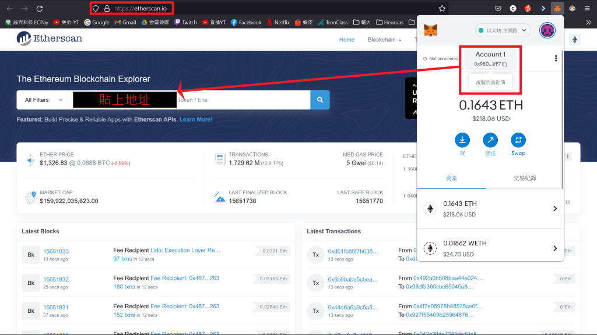
Task: Open To address 0x98dfb360cbc65045a8…
Action: click(x=440, y=286)
